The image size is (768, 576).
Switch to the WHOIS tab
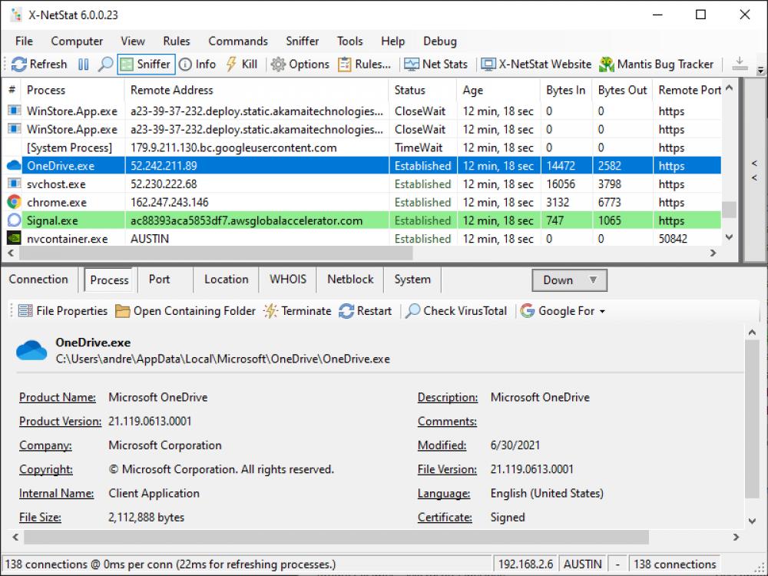click(x=287, y=280)
